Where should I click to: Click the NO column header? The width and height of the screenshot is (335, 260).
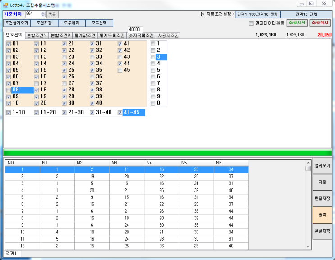click(23, 163)
